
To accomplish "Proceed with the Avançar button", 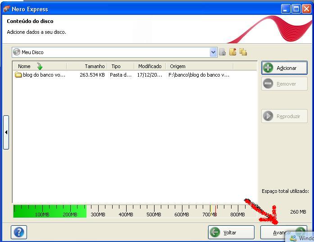I will [x=283, y=233].
